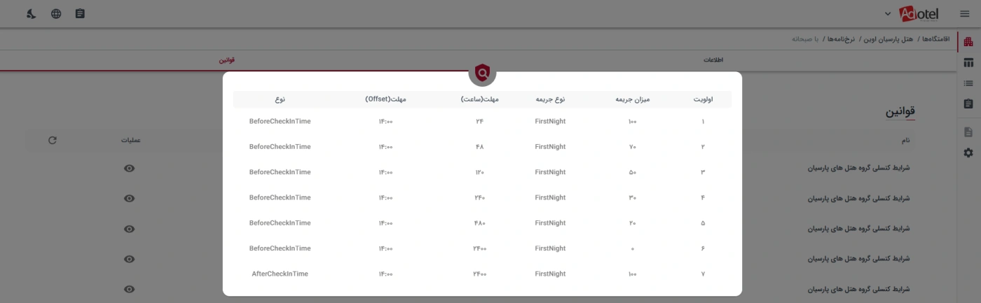Click priority cell ۳ in the dialog

tap(703, 172)
